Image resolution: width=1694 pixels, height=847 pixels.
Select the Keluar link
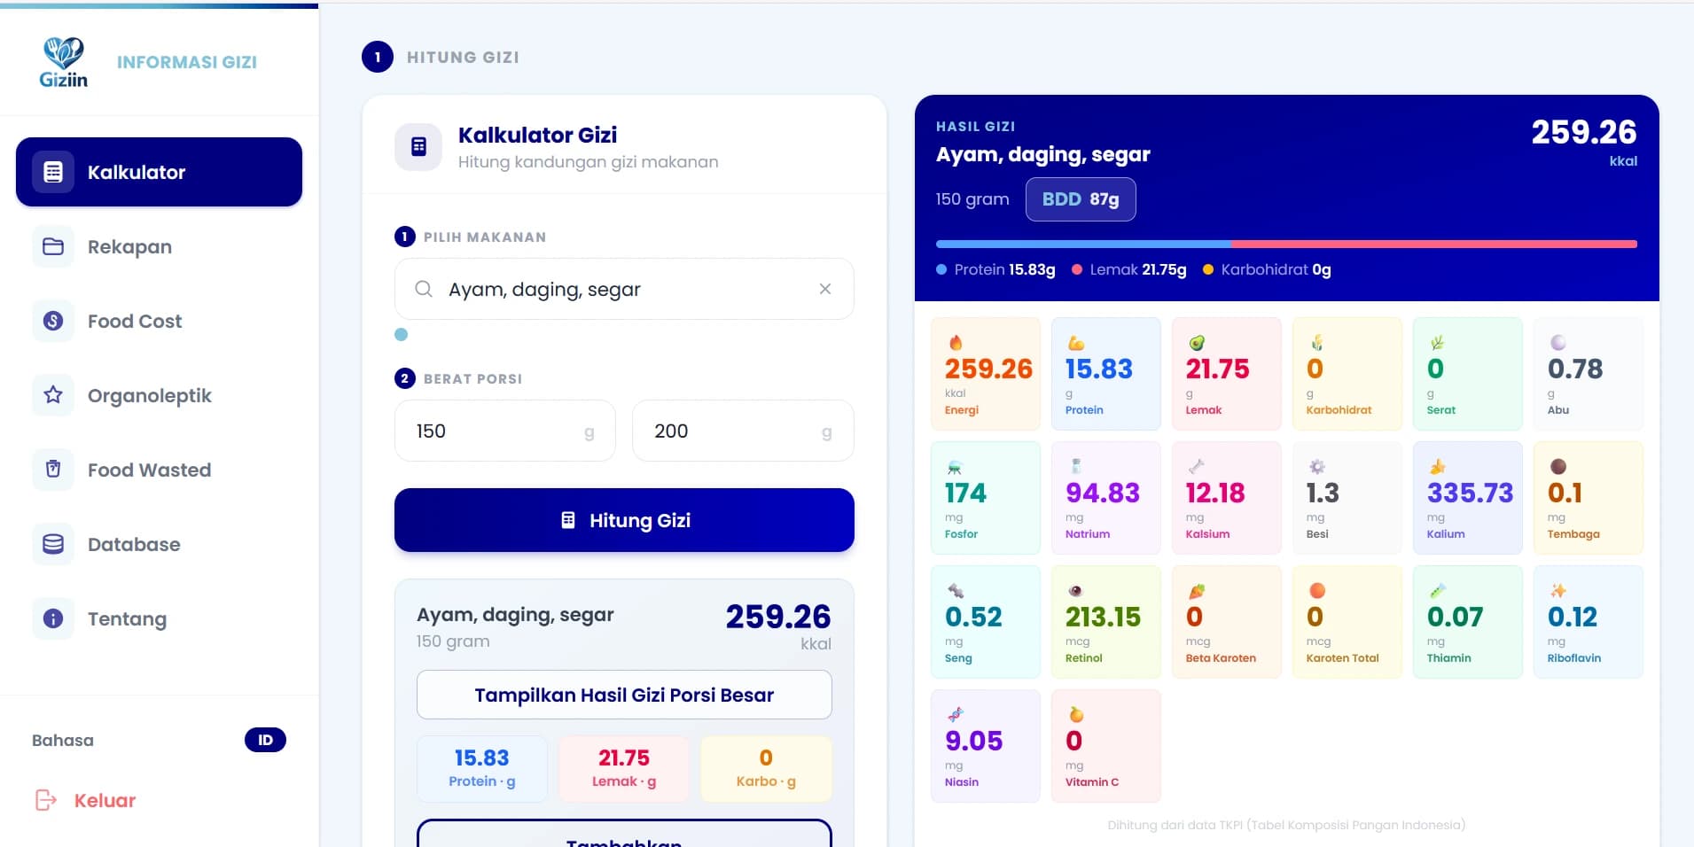pyautogui.click(x=104, y=800)
